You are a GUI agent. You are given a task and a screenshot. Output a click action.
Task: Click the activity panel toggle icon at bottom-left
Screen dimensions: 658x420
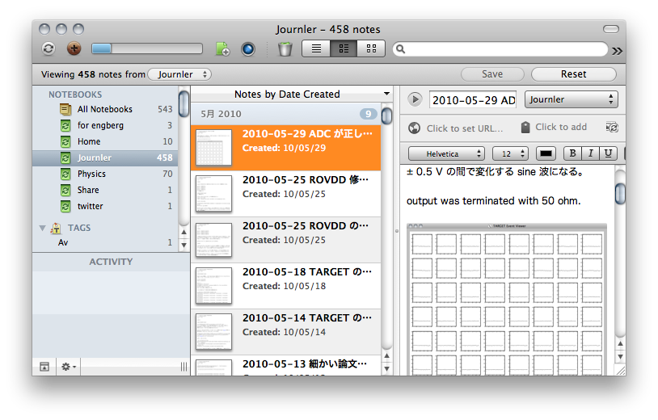(x=44, y=367)
